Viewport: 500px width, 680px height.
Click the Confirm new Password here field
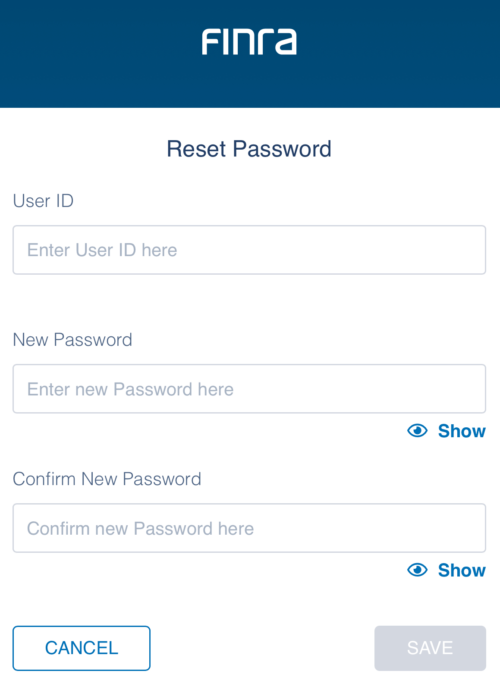(x=249, y=528)
